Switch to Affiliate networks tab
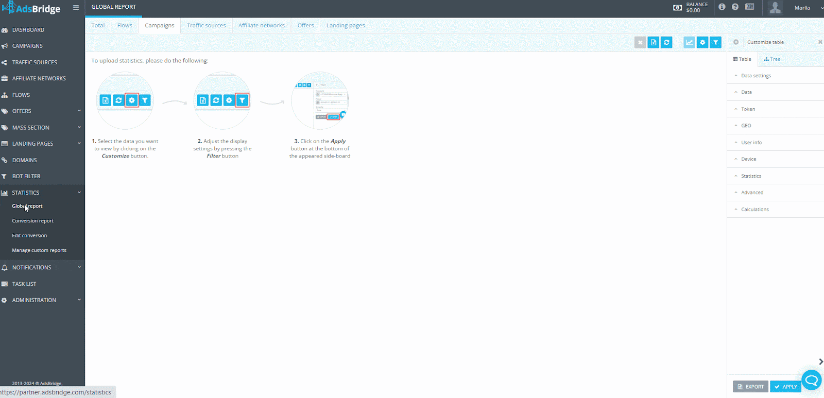This screenshot has width=824, height=398. click(x=262, y=25)
